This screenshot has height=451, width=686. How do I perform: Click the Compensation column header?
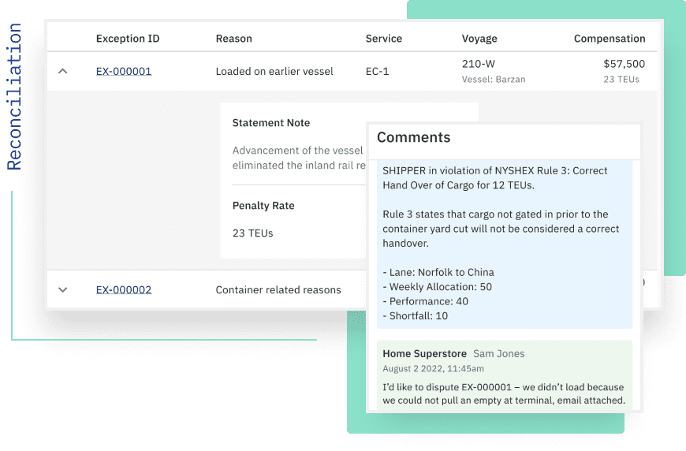(x=610, y=39)
